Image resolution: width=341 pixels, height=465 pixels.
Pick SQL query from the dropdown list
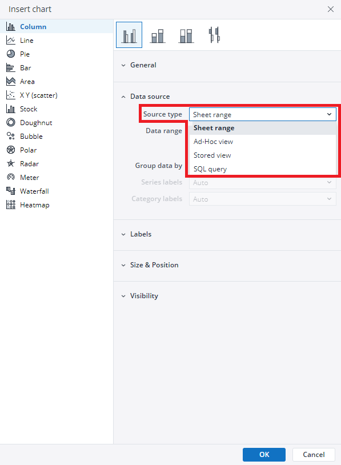(x=263, y=169)
